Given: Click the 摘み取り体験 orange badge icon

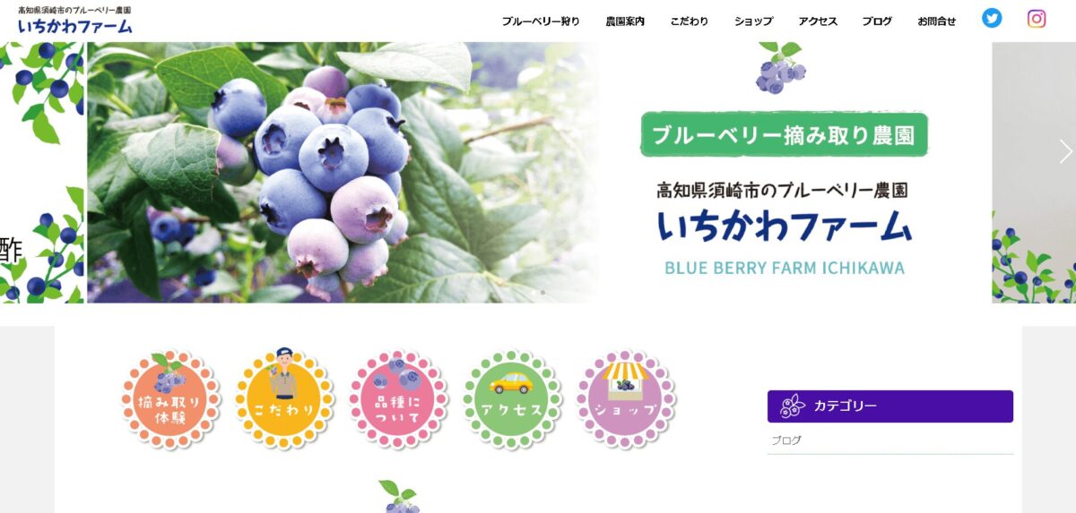Looking at the screenshot, I should pos(170,399).
